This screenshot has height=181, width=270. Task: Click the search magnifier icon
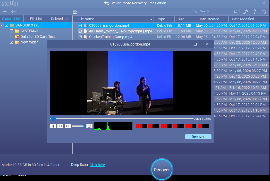coord(235,12)
